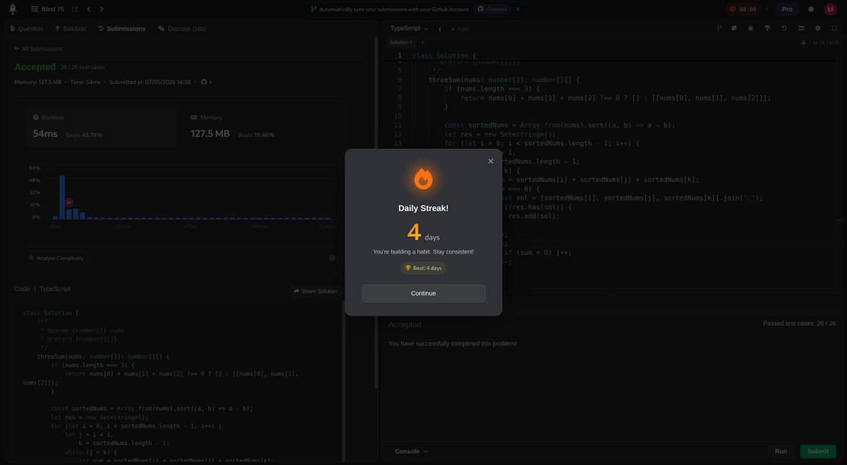The width and height of the screenshot is (847, 465).
Task: Click Continue in the Daily Streak dialog
Action: (x=423, y=294)
